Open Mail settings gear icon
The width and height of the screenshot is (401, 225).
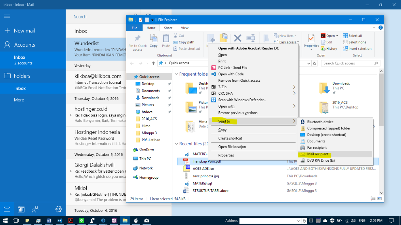click(x=59, y=209)
